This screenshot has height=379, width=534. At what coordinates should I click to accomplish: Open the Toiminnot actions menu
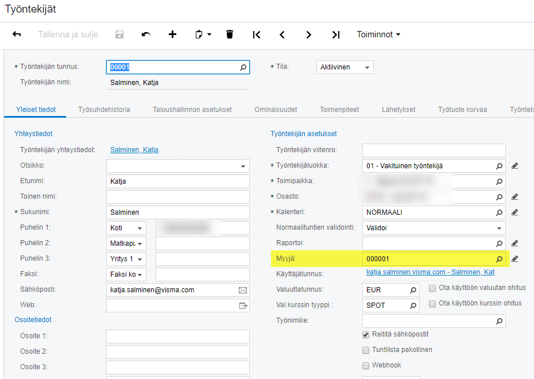[378, 34]
